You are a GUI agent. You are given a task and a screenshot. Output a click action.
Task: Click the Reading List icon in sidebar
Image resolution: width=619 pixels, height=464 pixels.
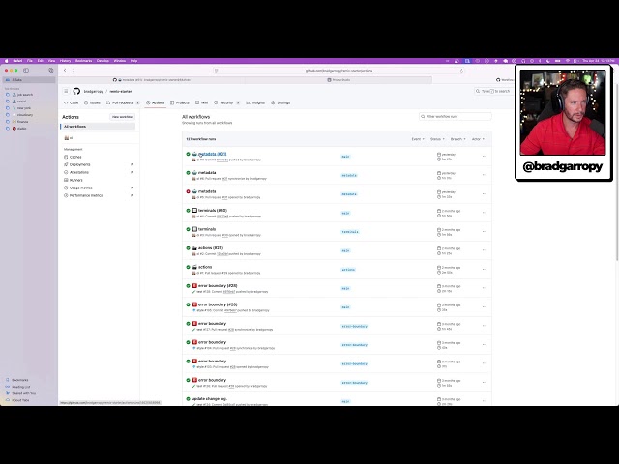[8, 387]
